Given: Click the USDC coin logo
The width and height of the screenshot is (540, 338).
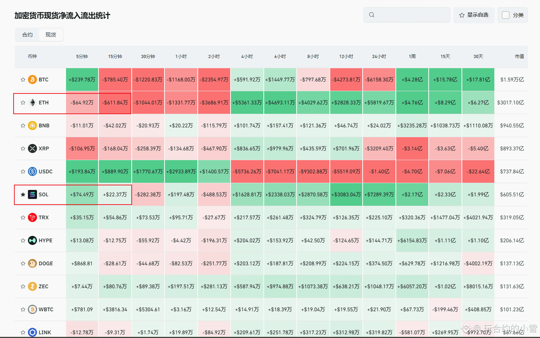Looking at the screenshot, I should click(32, 171).
